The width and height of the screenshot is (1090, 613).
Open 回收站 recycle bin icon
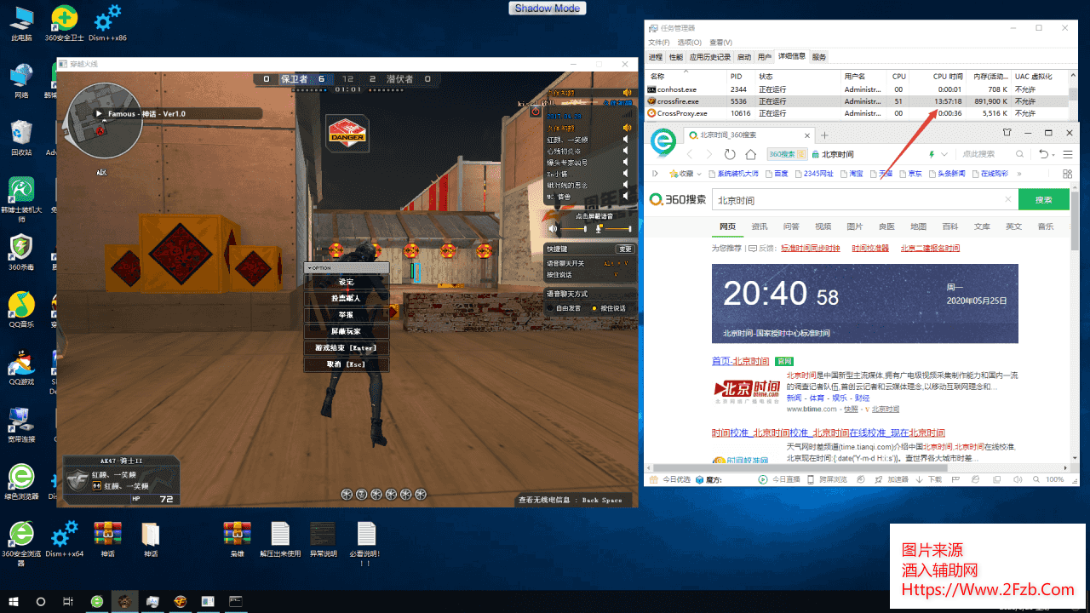click(21, 138)
